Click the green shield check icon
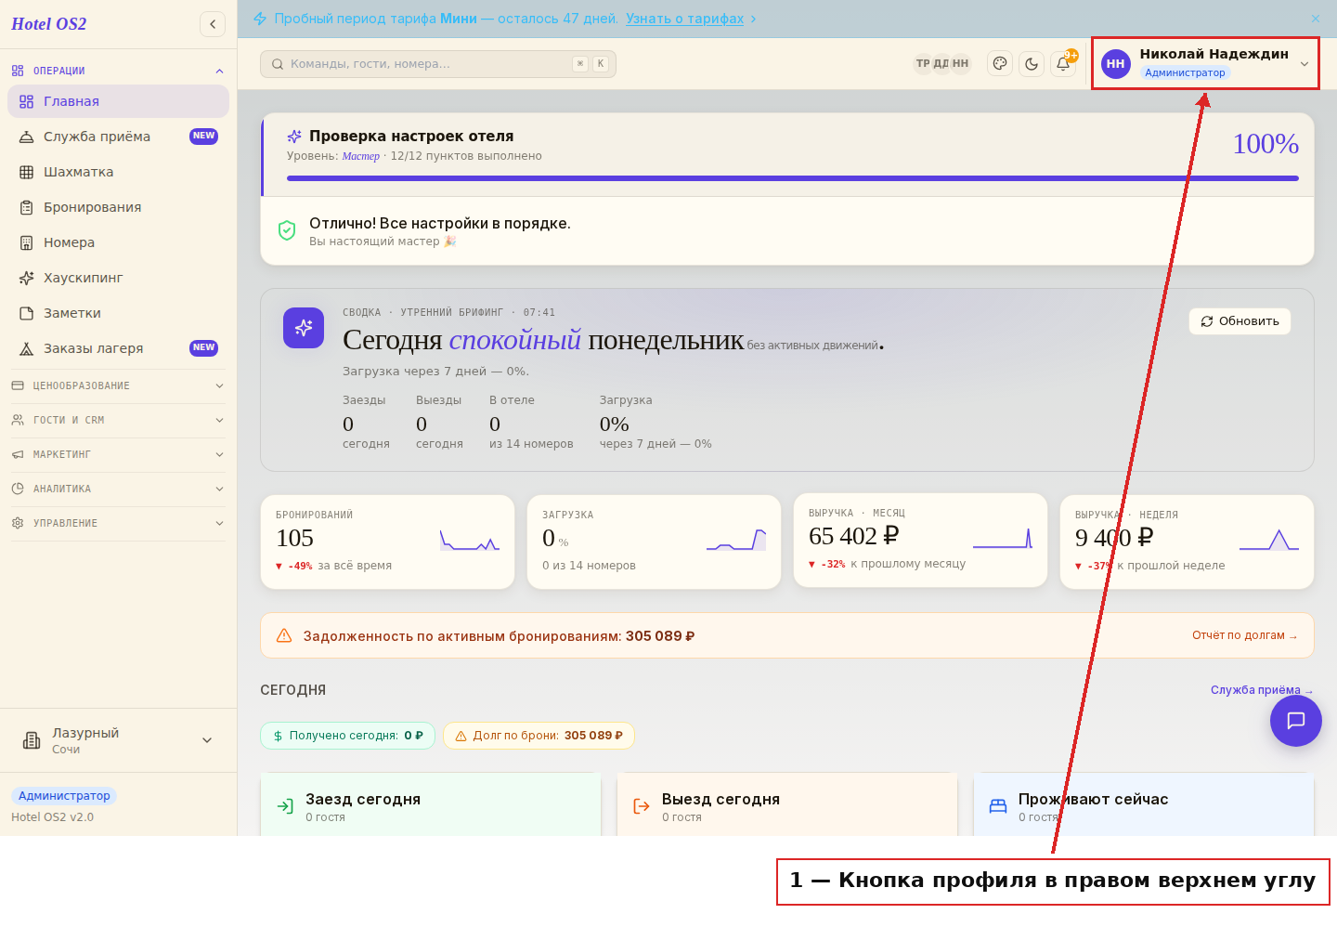This screenshot has width=1337, height=927. (x=287, y=230)
